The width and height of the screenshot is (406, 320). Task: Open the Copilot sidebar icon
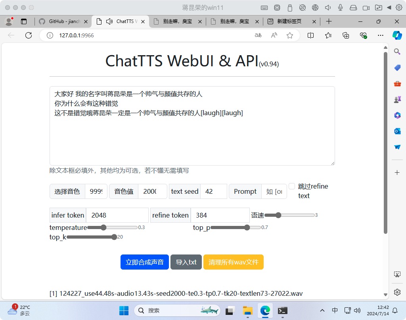397,35
